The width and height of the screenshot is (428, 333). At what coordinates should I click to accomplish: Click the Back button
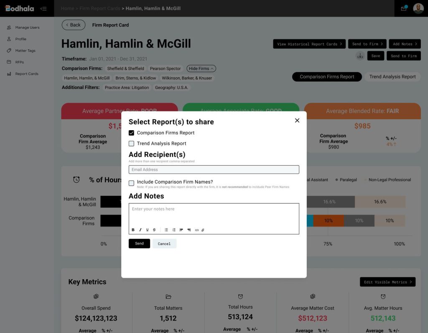[74, 25]
